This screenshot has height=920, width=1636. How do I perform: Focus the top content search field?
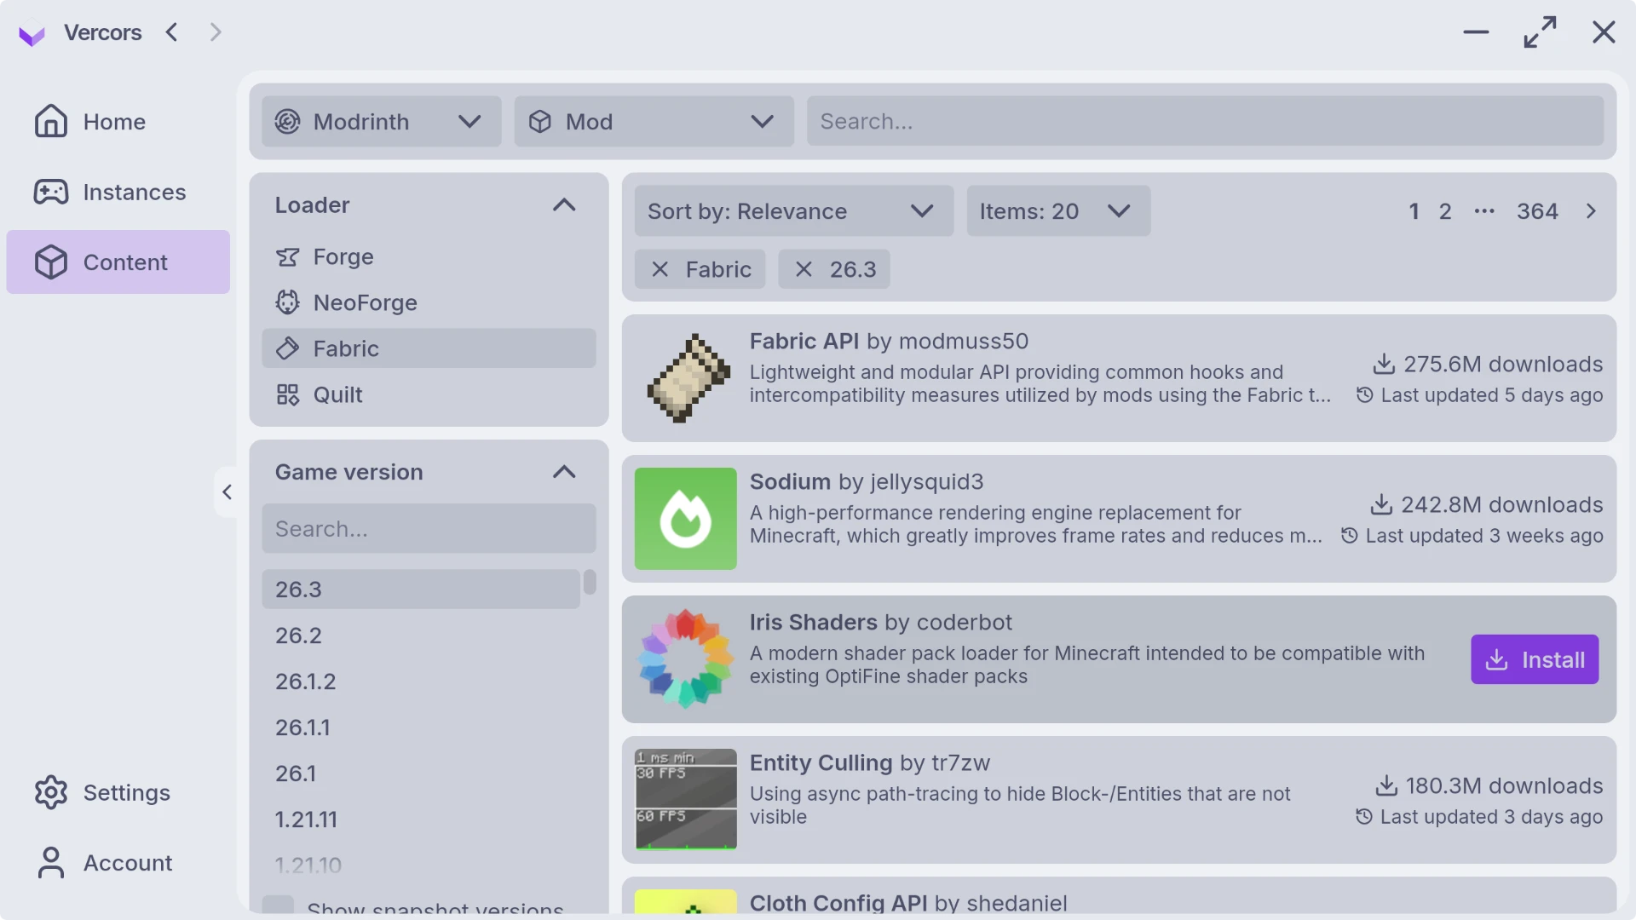1205,121
